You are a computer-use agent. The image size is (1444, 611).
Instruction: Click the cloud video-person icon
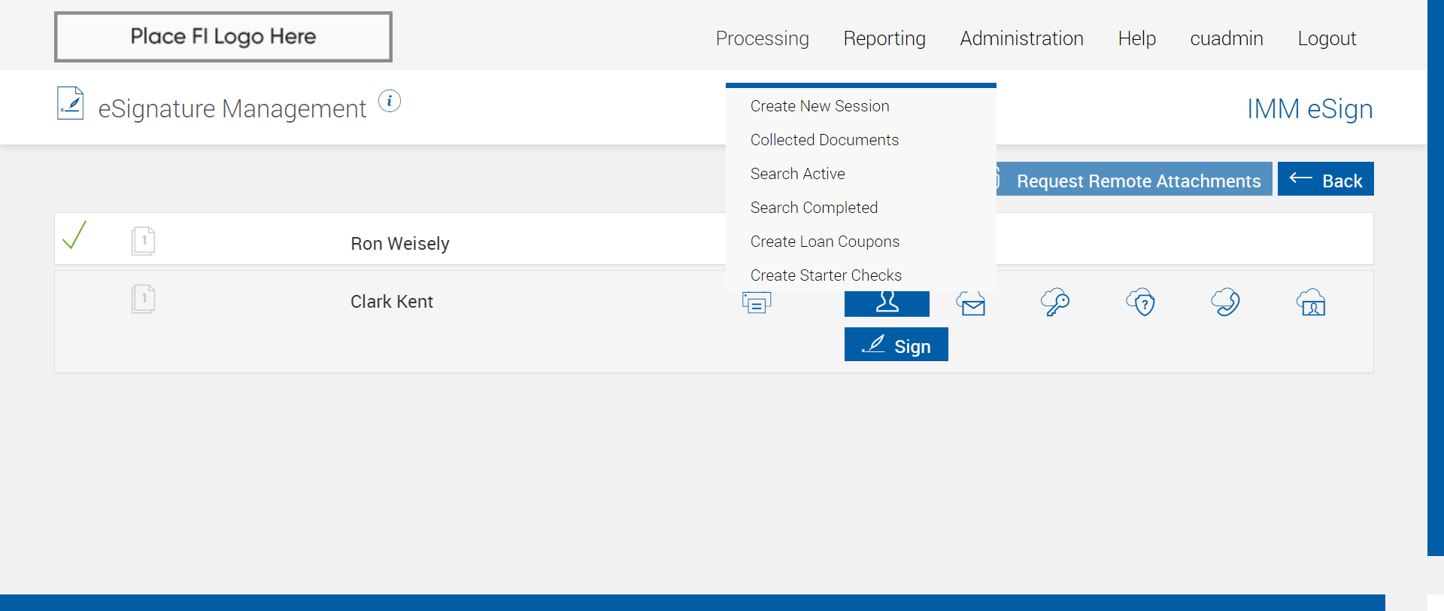tap(1311, 302)
